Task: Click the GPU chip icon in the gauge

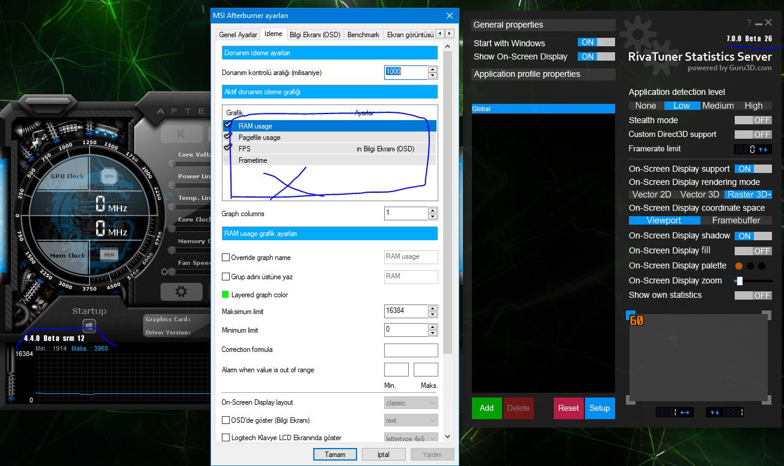Action: click(x=109, y=177)
